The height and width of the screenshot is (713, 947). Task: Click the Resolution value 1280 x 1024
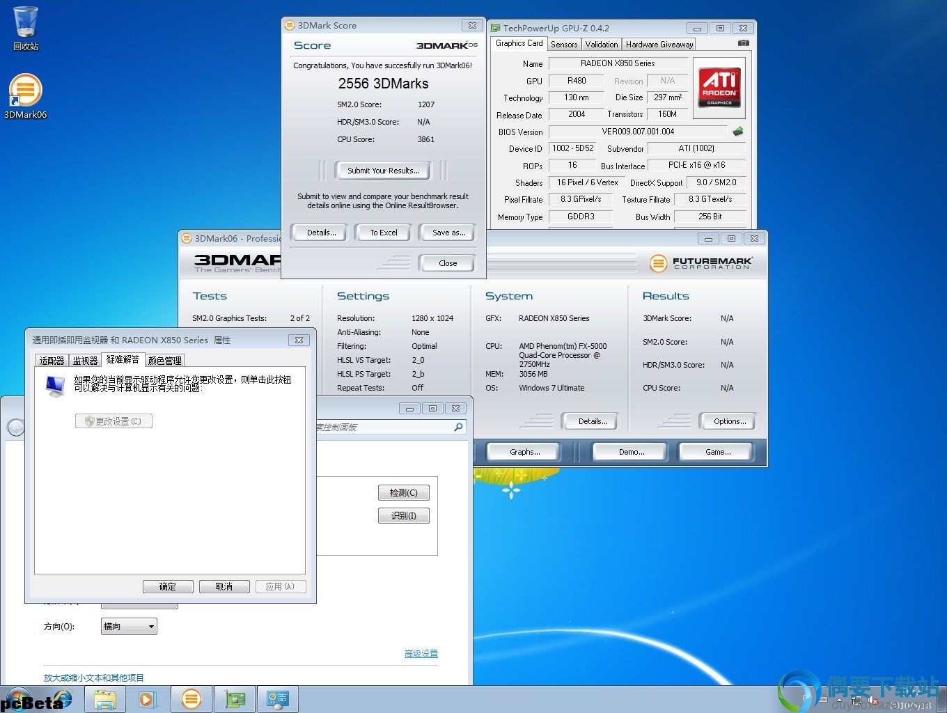coord(432,318)
